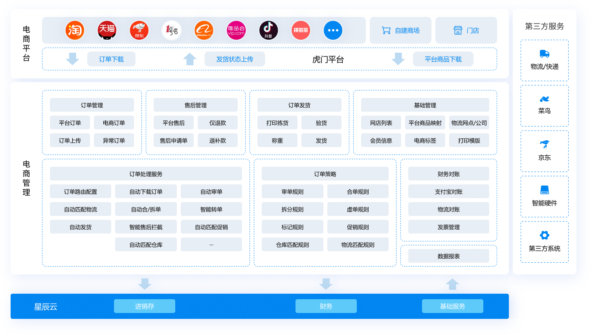Click the JD (京东) platform icon
The image size is (591, 335).
139,30
